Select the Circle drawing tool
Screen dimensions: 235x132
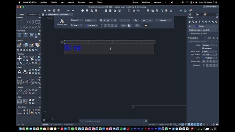(32, 22)
